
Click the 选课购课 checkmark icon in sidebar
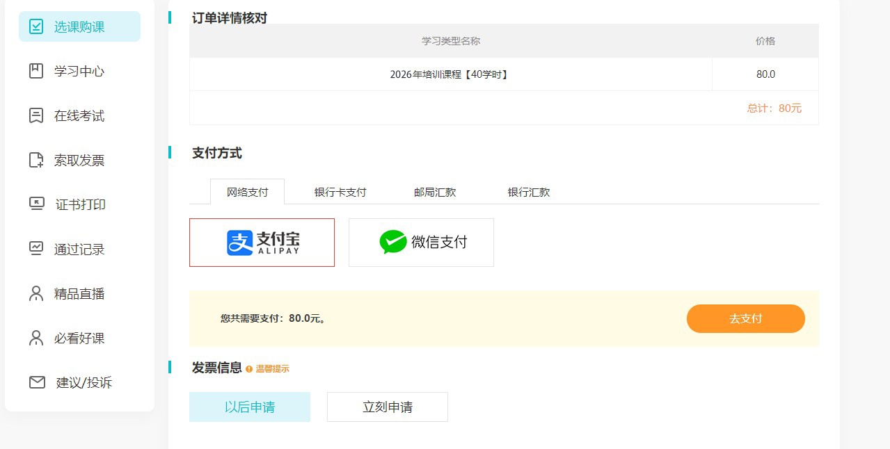[x=36, y=26]
